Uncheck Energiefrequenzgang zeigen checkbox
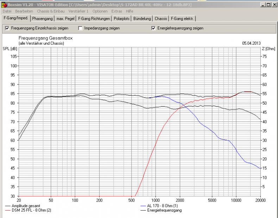The width and height of the screenshot is (278, 218). (153, 28)
